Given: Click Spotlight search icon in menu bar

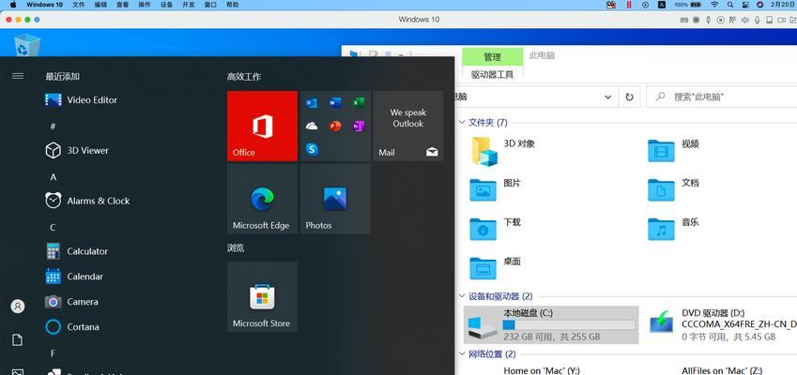Looking at the screenshot, I should [x=730, y=5].
